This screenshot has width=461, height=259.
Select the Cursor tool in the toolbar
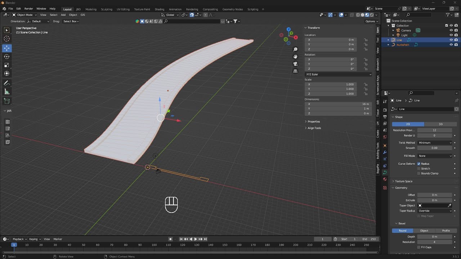(7, 39)
